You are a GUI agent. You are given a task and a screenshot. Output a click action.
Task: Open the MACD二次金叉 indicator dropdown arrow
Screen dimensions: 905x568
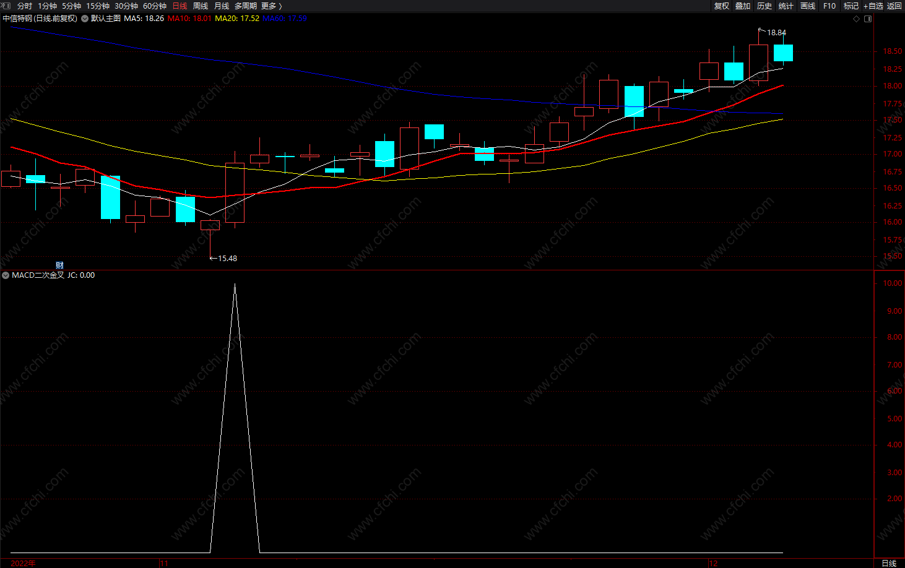tap(6, 275)
